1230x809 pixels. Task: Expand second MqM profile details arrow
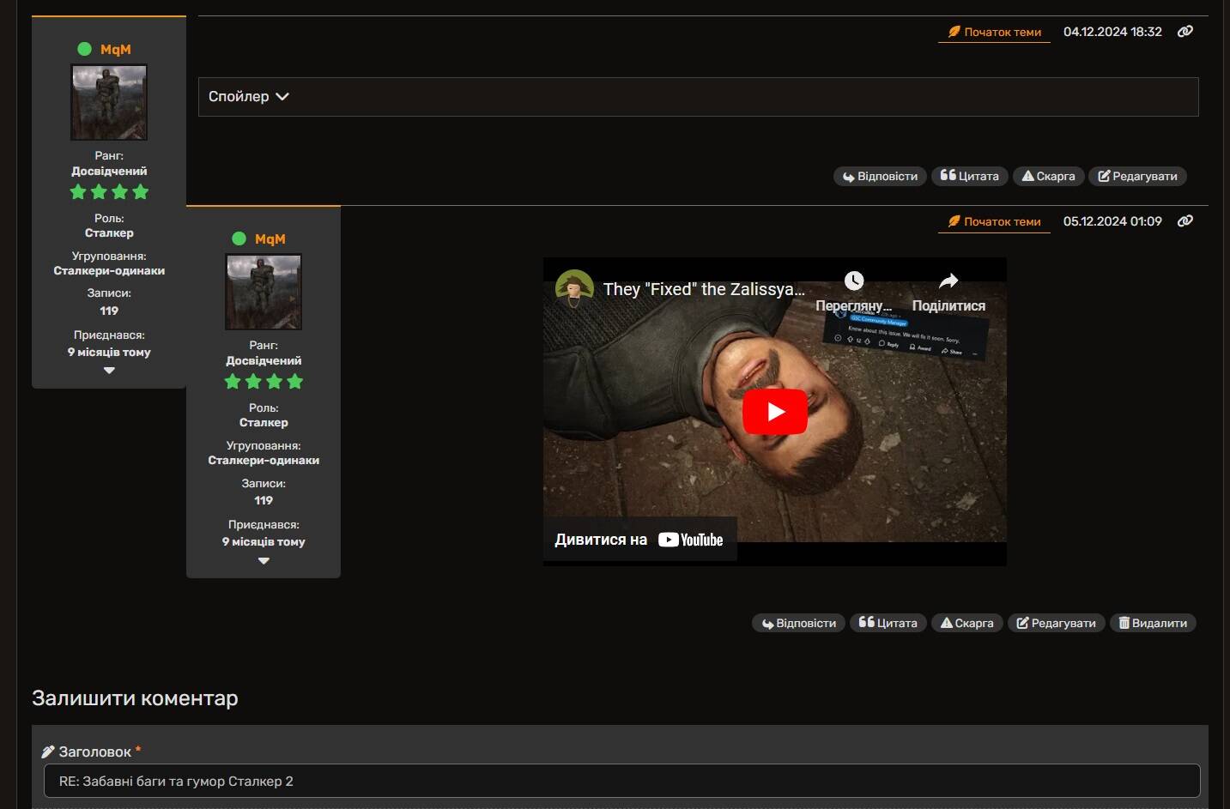264,561
